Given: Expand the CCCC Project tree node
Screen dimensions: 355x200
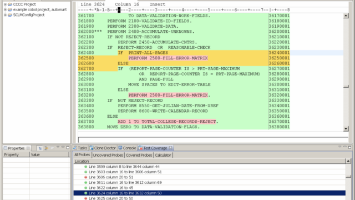Looking at the screenshot, I should click(x=5, y=4).
